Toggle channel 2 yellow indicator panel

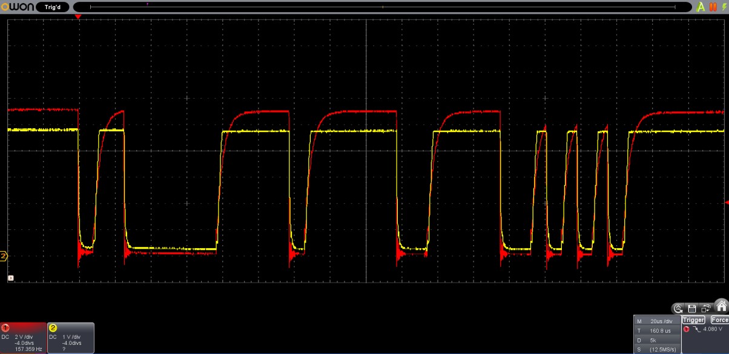[70, 338]
